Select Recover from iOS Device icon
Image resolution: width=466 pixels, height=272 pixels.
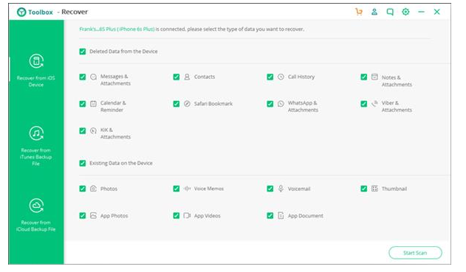click(36, 61)
